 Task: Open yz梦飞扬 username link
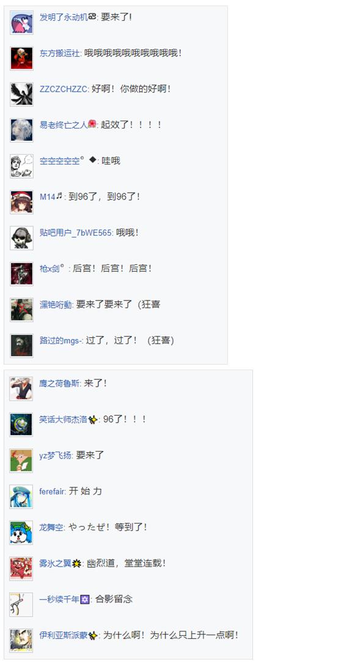tap(56, 456)
